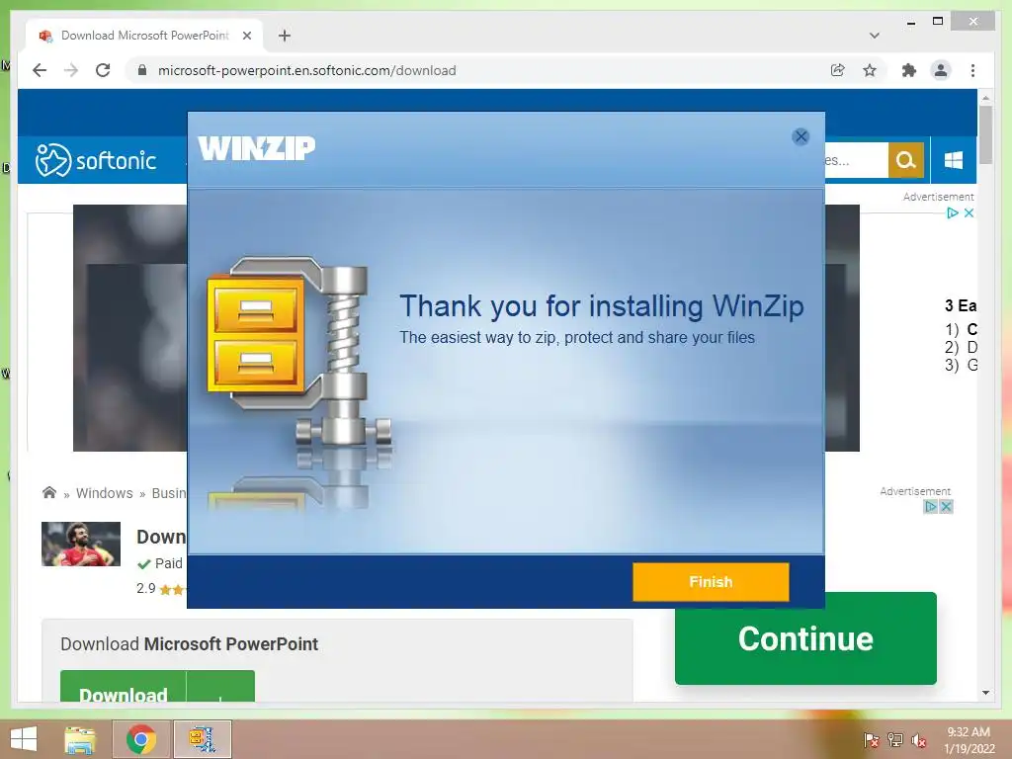Click the scrollbar up arrow
Viewport: 1012px width, 759px height.
click(x=985, y=98)
